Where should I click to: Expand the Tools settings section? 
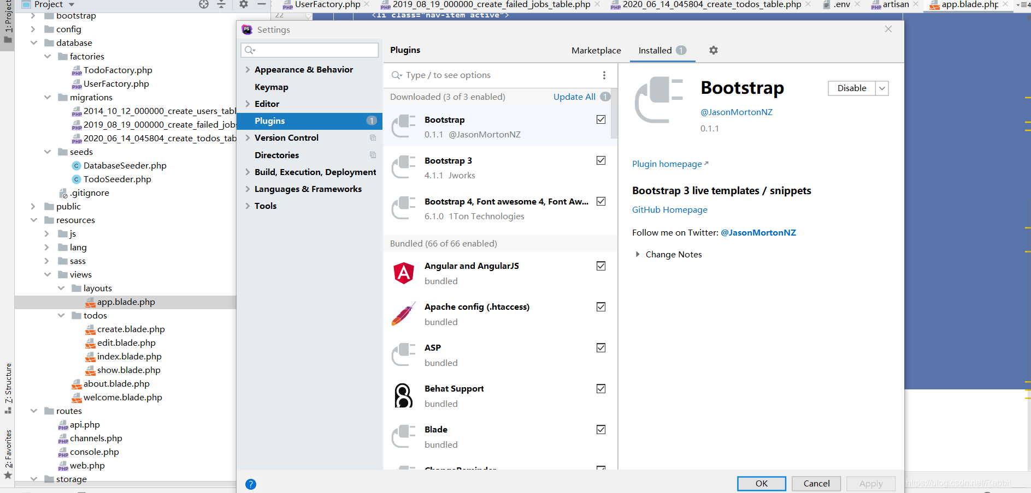[248, 206]
